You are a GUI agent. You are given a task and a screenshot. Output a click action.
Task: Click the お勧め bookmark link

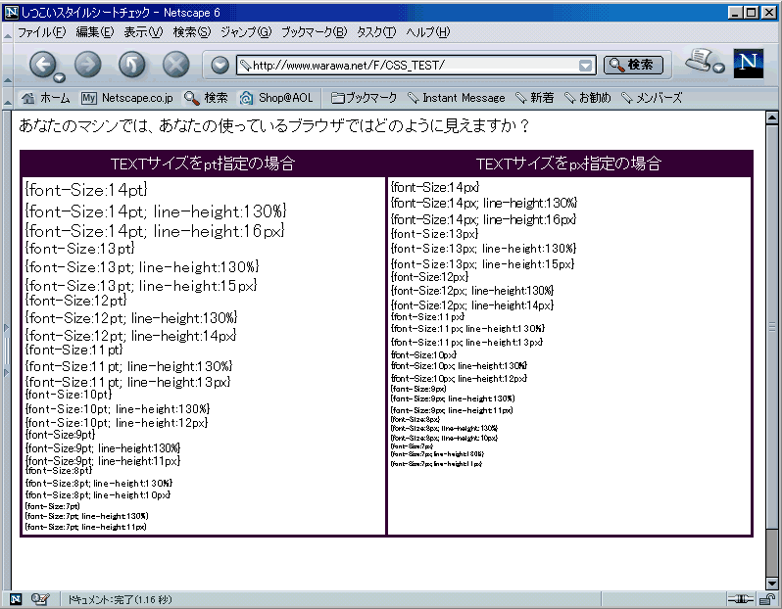[588, 98]
